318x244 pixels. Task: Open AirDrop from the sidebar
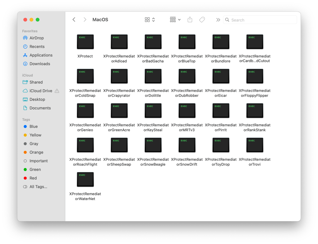36,38
